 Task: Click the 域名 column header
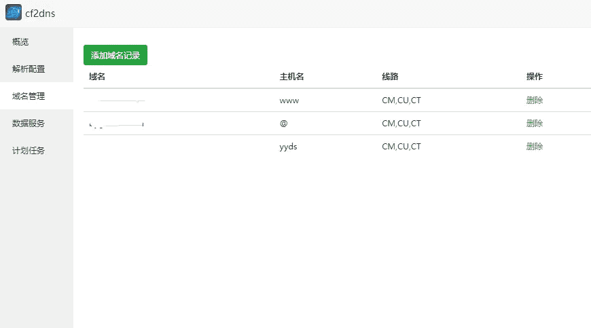(x=97, y=77)
